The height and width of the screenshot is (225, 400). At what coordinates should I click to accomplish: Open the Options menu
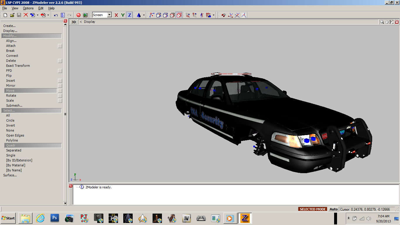point(28,8)
